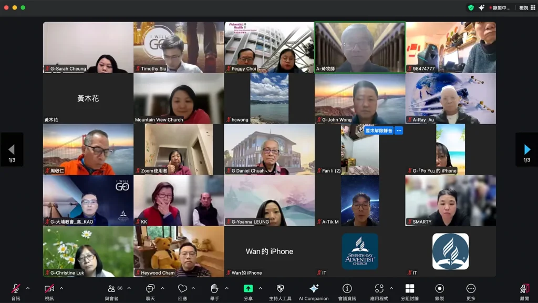
Task: Open the share options arrow beside 分享
Action: [261, 288]
